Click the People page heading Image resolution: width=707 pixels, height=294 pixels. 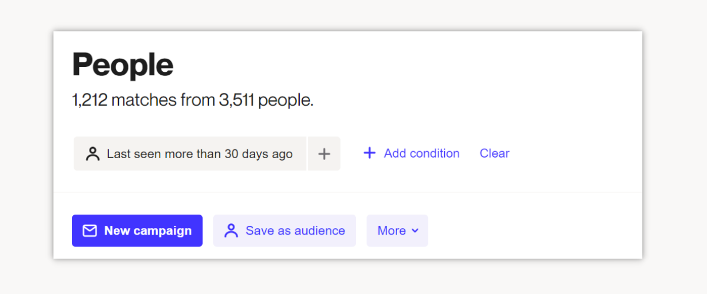coord(123,65)
